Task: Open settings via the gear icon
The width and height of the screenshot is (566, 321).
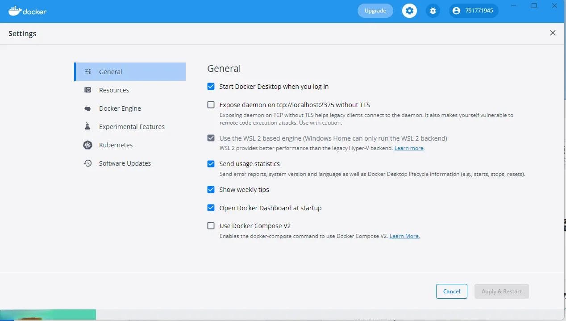Action: [409, 11]
